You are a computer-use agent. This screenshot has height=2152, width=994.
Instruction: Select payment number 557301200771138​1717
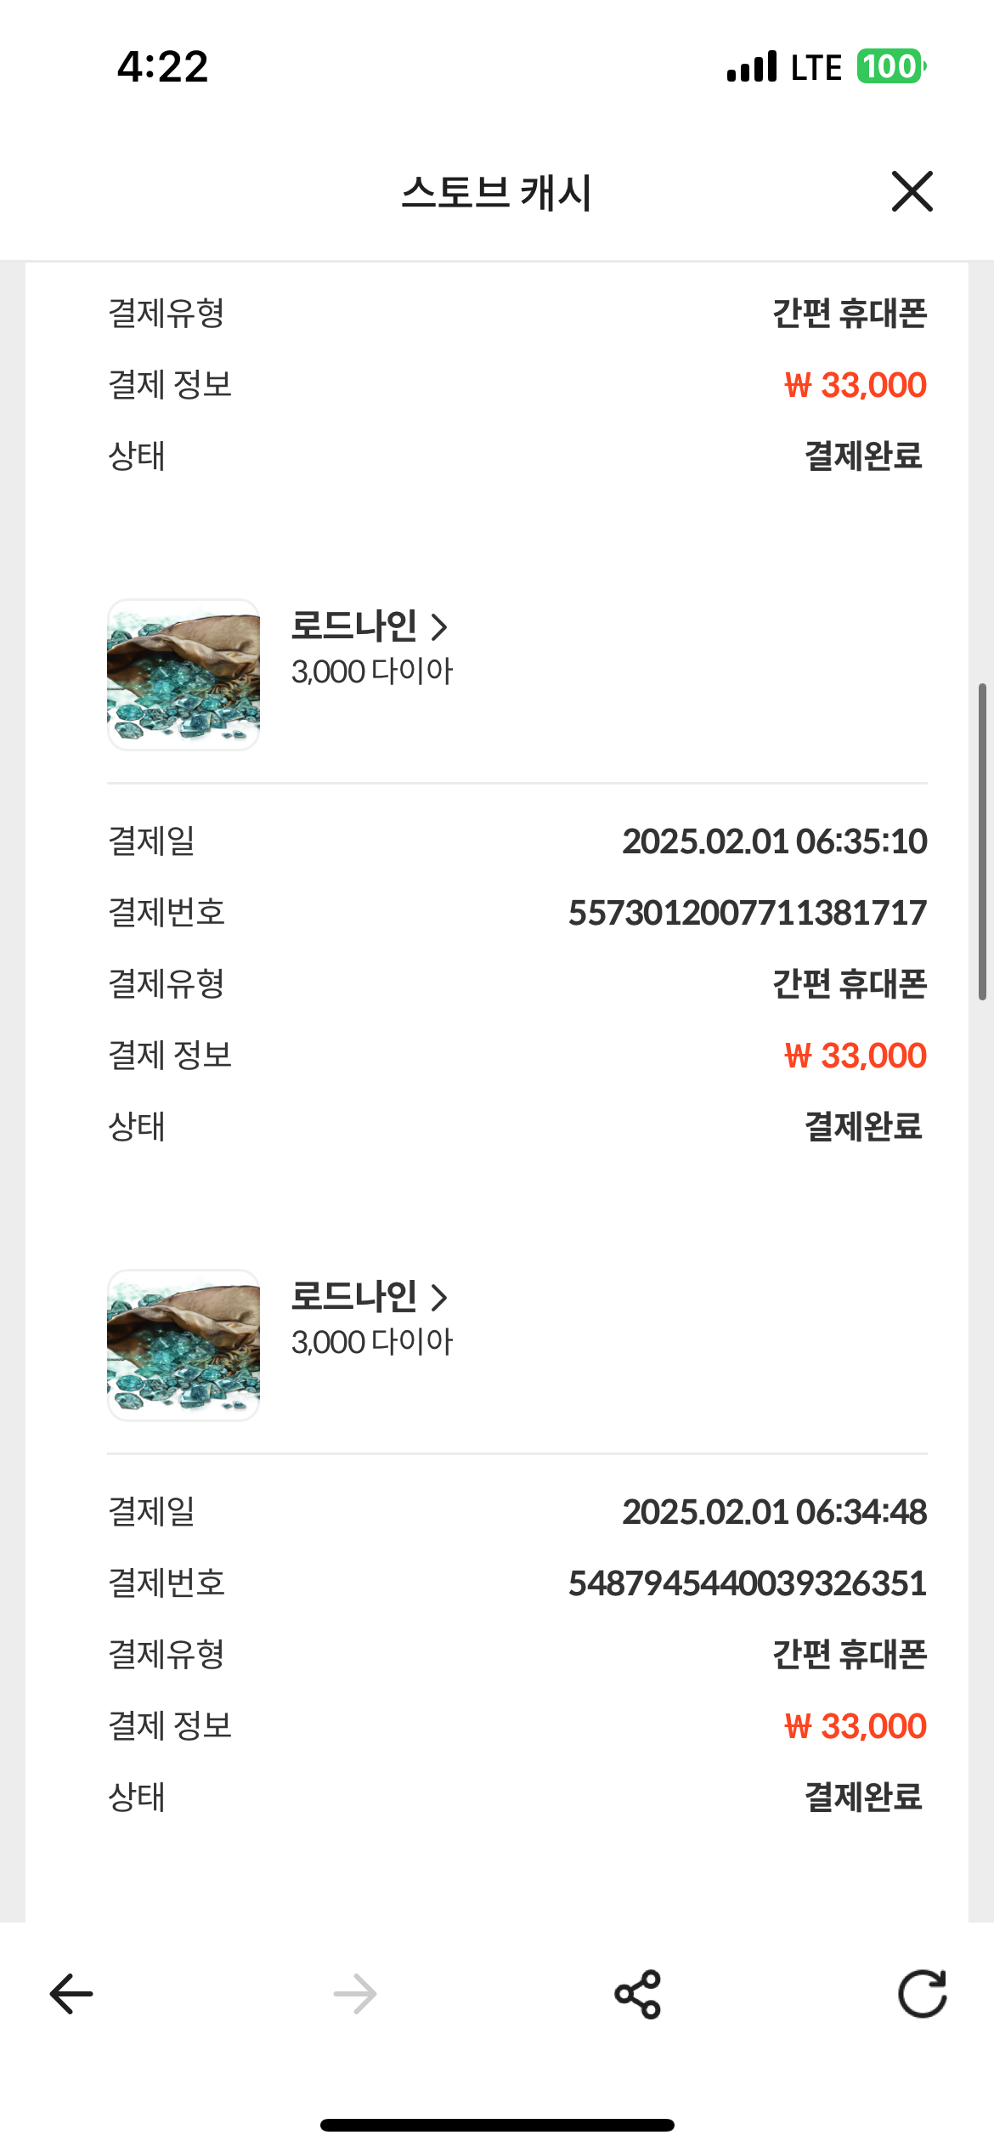[748, 913]
